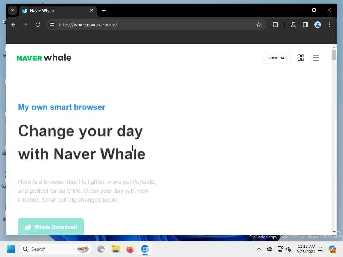Screen dimensions: 343x257
Task: Open File Explorer from the taskbar
Action: click(x=115, y=249)
